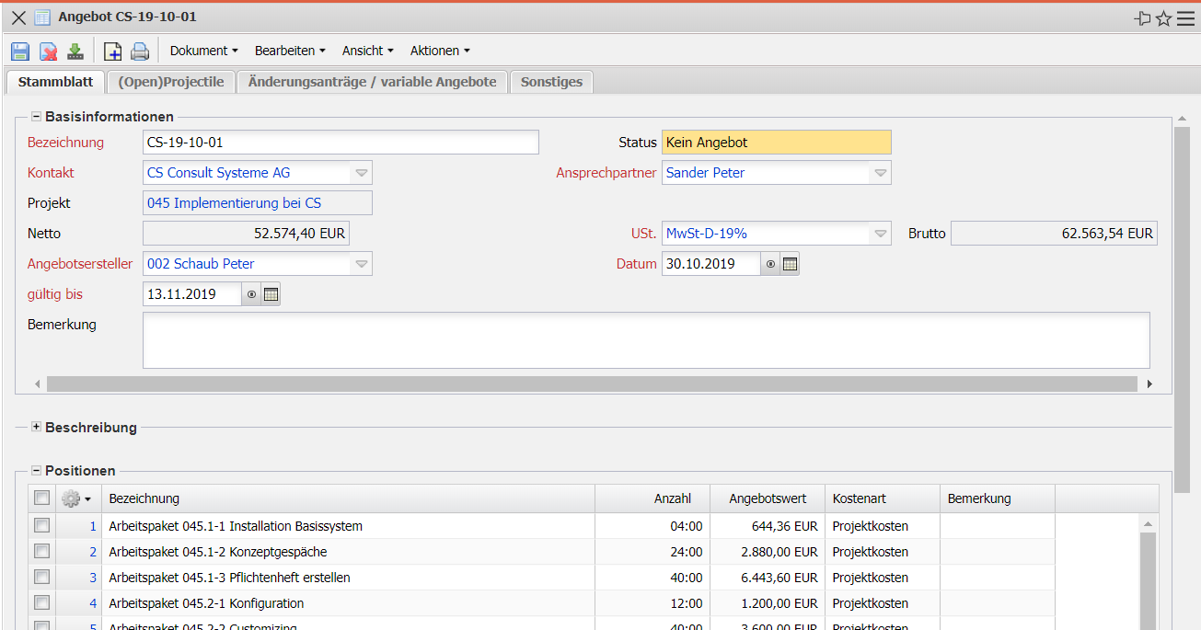This screenshot has width=1201, height=630.
Task: Tick checkbox for Installation Basissystem row
Action: click(x=41, y=526)
